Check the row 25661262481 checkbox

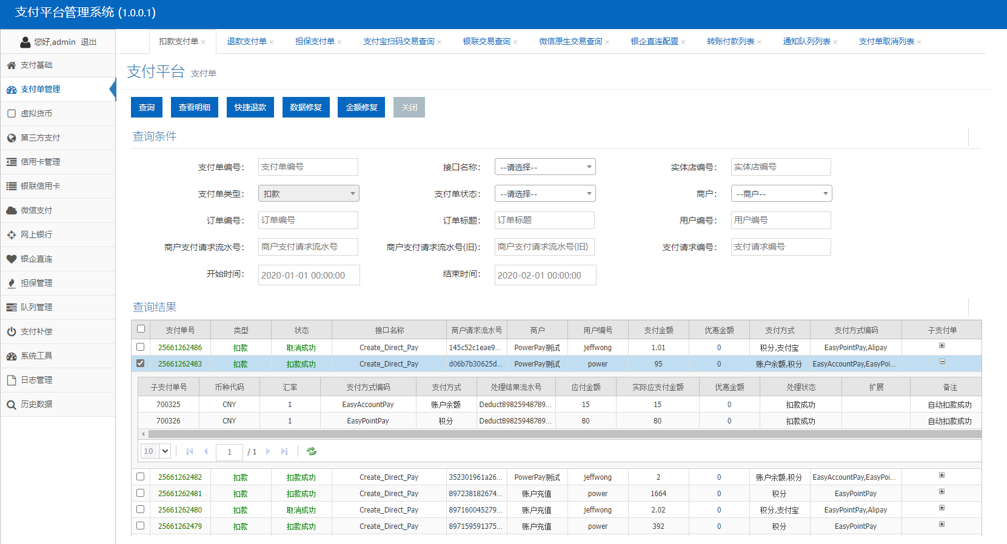tap(141, 493)
